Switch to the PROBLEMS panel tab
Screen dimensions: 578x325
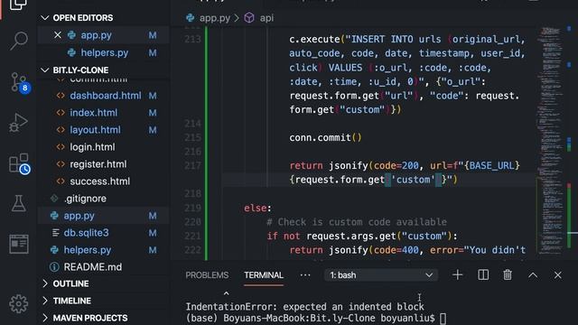[207, 274]
